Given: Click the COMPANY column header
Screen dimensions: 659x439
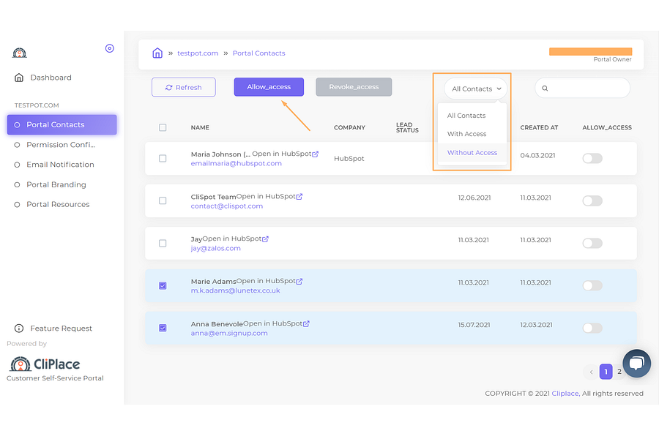Looking at the screenshot, I should (x=349, y=128).
